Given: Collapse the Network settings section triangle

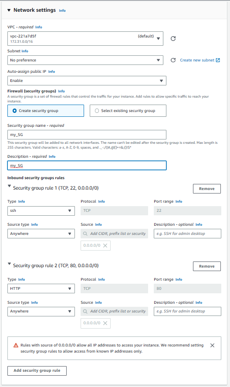Looking at the screenshot, I should pyautogui.click(x=9, y=10).
